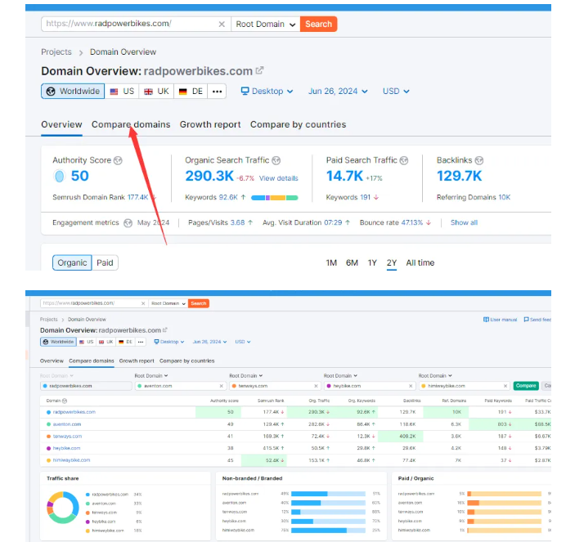Remove heybike.com from comparison
The height and width of the screenshot is (551, 566).
pyautogui.click(x=411, y=386)
